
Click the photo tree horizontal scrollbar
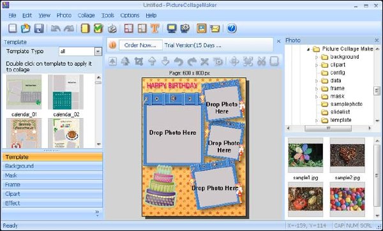pyautogui.click(x=329, y=128)
